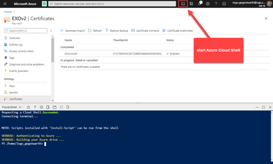This screenshot has width=273, height=164.
Task: Minimize the Cloud Shell pane
Action: (x=257, y=107)
